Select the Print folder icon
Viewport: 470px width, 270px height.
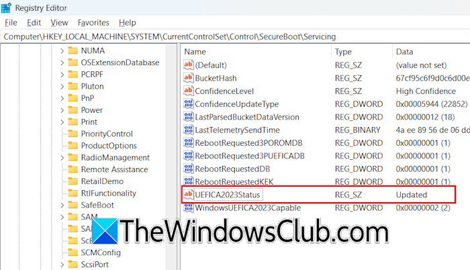[73, 122]
